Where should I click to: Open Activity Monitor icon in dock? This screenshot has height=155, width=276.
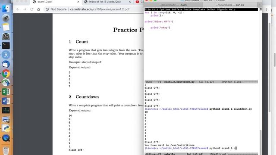[6, 110]
